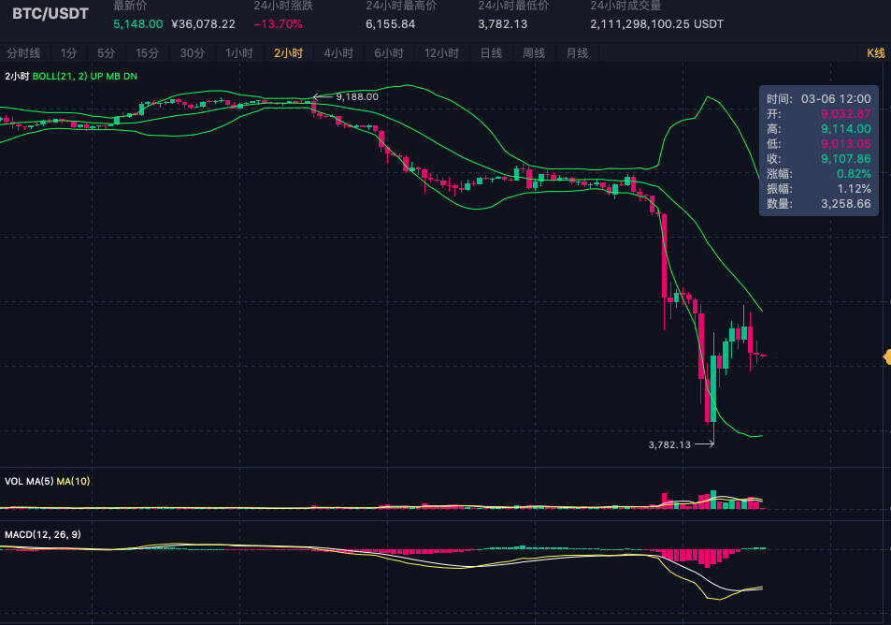Image resolution: width=891 pixels, height=625 pixels.
Task: Click the 24h high value 6,155.84
Action: coord(391,24)
